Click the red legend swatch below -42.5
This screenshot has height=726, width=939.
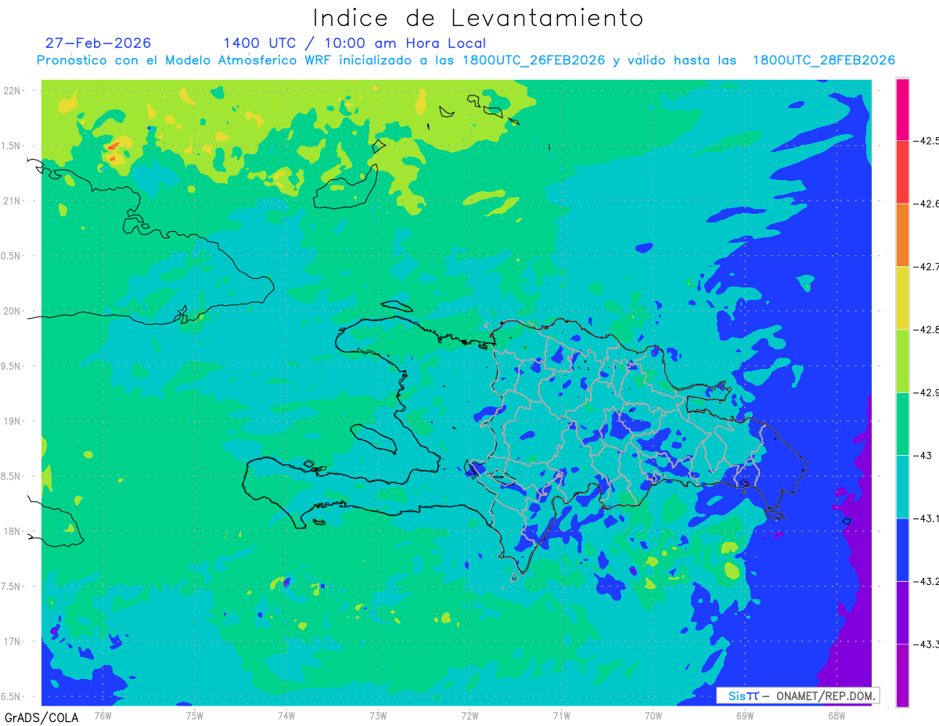click(x=902, y=172)
